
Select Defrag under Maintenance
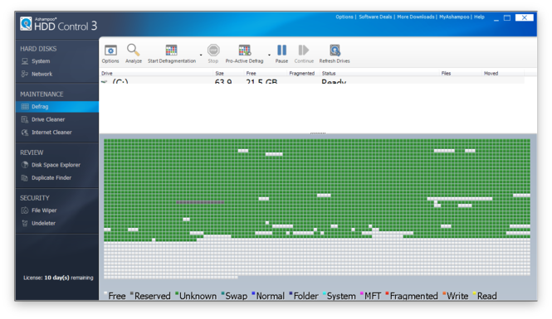(57, 106)
